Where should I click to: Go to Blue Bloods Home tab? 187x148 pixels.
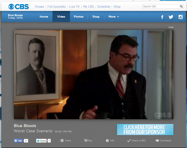coord(44,17)
